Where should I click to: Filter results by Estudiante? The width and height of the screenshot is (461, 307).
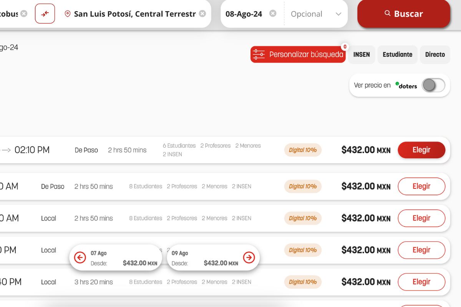coord(397,54)
